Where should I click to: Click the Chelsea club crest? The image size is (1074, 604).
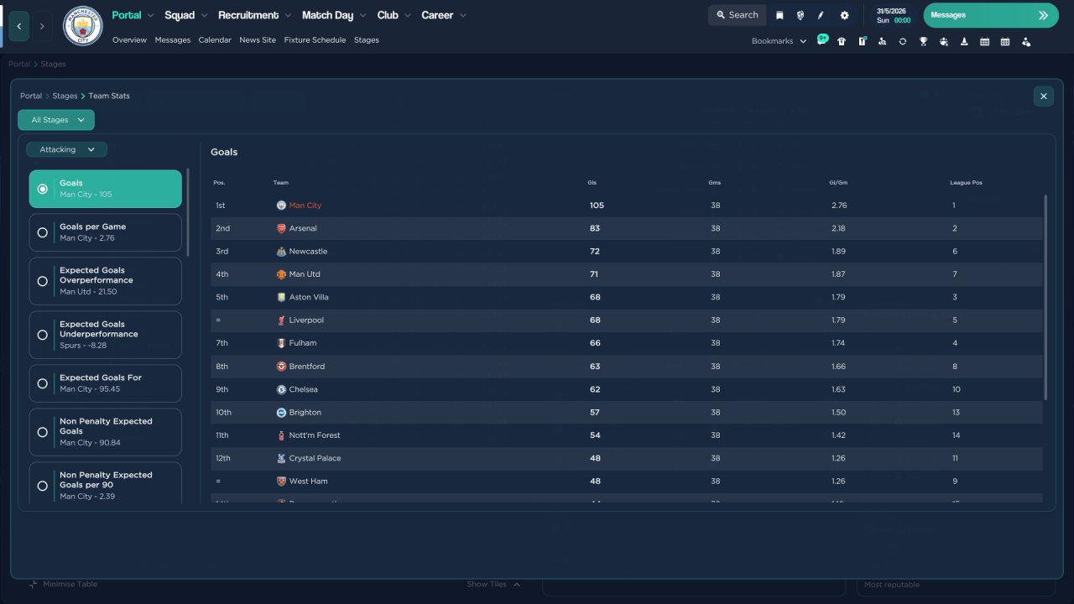click(x=281, y=389)
